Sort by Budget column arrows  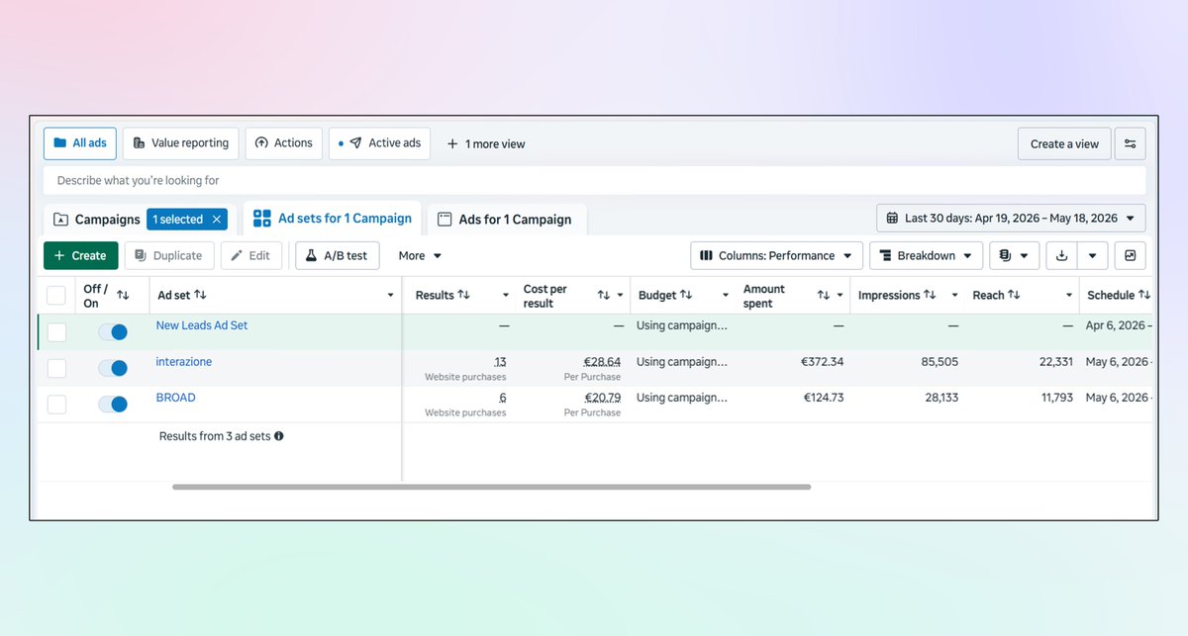(x=686, y=295)
